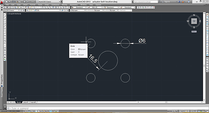
Task: Click the Move tool in Modify toolbar
Action: 207,26
